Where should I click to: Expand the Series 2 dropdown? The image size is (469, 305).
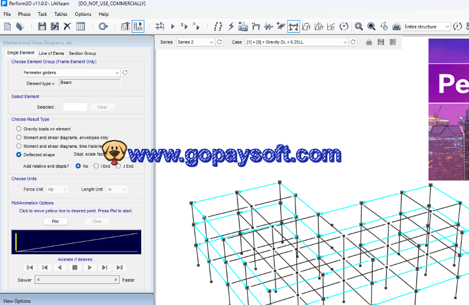click(211, 42)
